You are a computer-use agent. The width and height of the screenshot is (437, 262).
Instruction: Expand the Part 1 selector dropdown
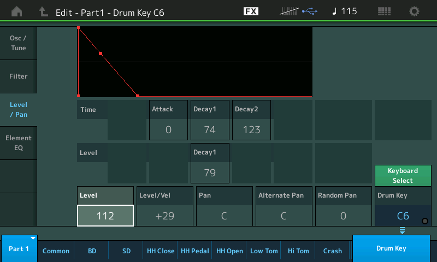[x=19, y=249]
